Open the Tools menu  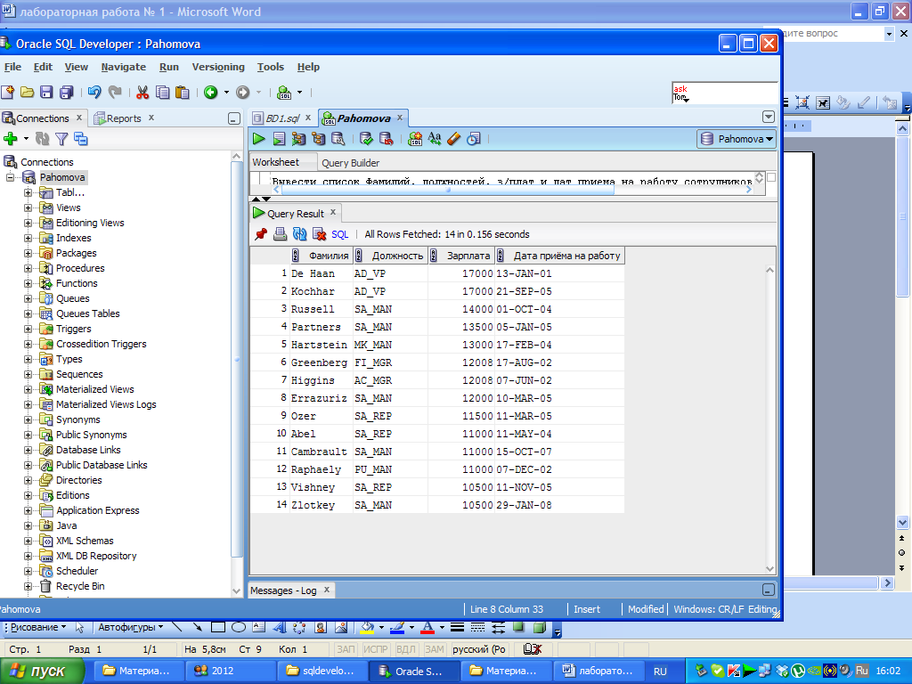coord(271,67)
